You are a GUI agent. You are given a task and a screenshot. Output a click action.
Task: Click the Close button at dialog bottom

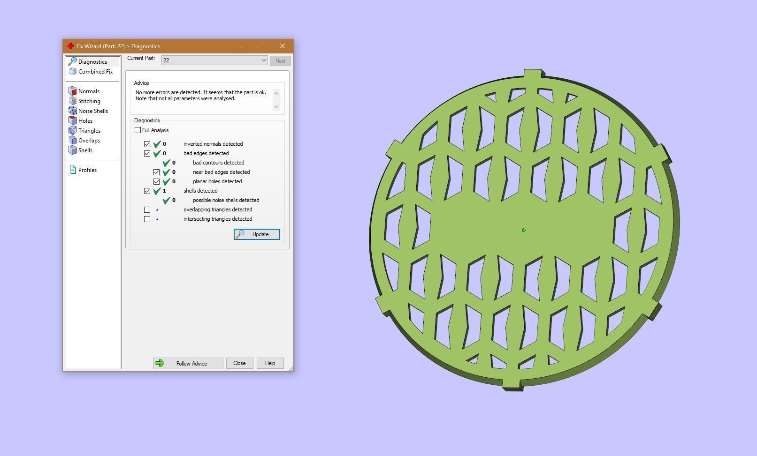239,363
